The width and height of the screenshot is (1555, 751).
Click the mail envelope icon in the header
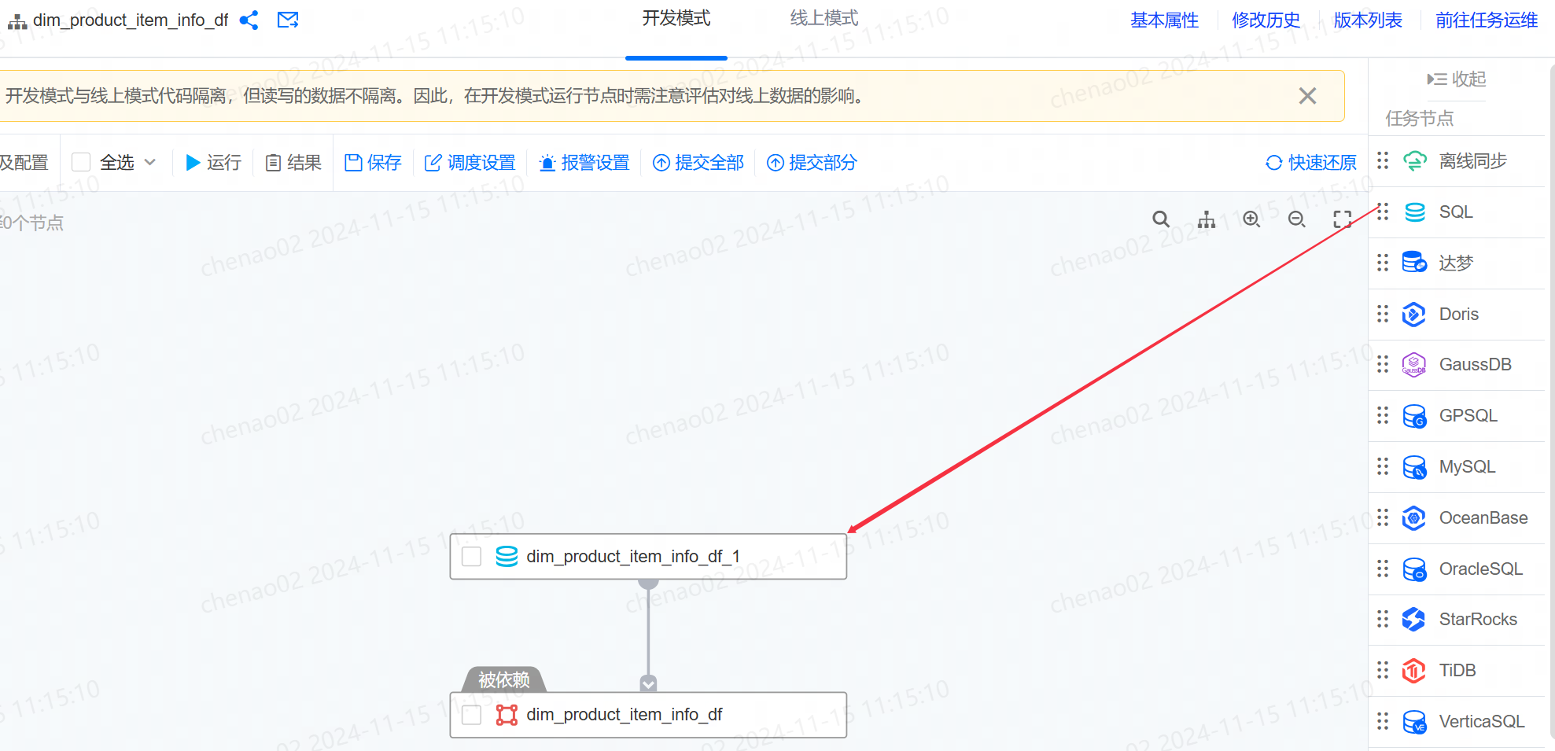(x=288, y=20)
